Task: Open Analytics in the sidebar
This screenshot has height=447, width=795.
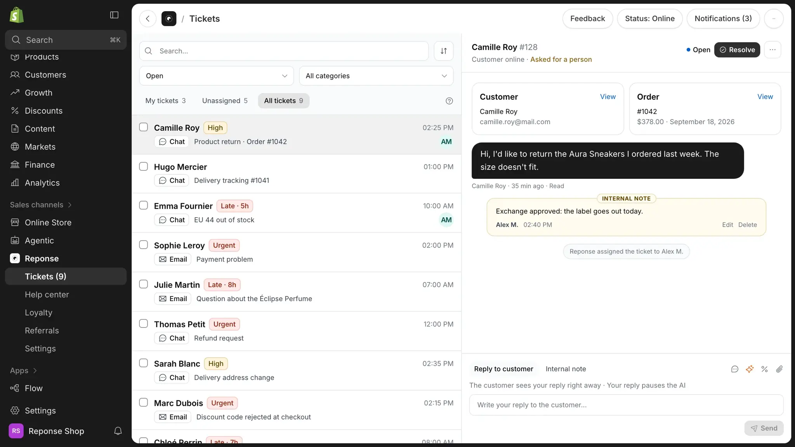Action: coord(66,183)
